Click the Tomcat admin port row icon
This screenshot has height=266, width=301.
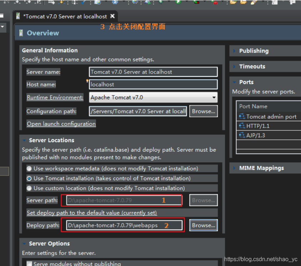(242, 117)
